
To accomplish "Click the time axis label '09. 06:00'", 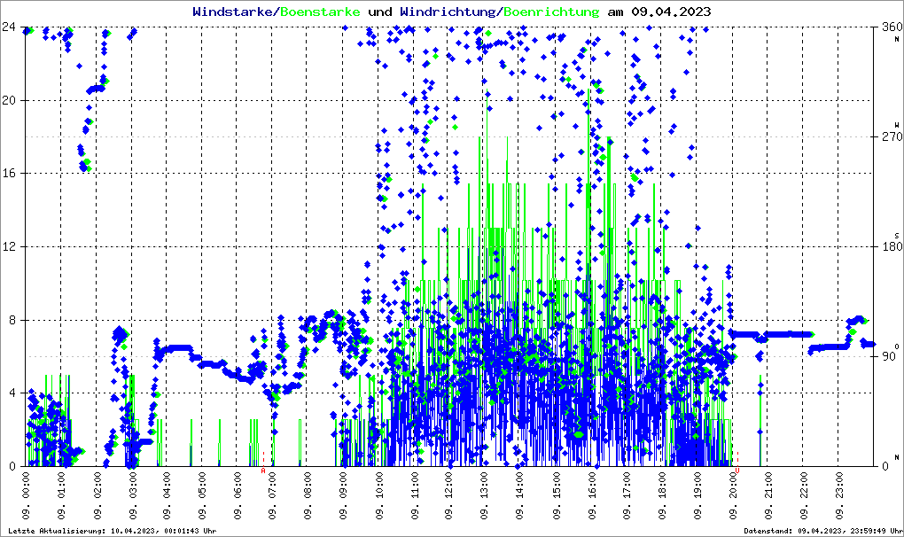I will coord(238,496).
